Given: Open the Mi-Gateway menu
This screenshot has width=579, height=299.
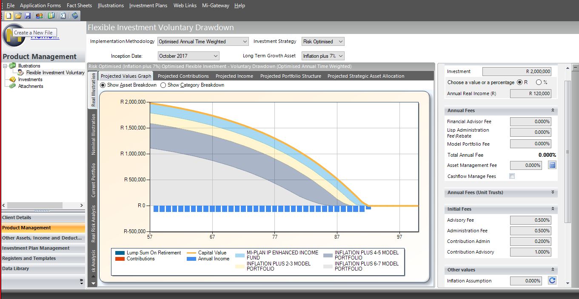Looking at the screenshot, I should tap(216, 6).
